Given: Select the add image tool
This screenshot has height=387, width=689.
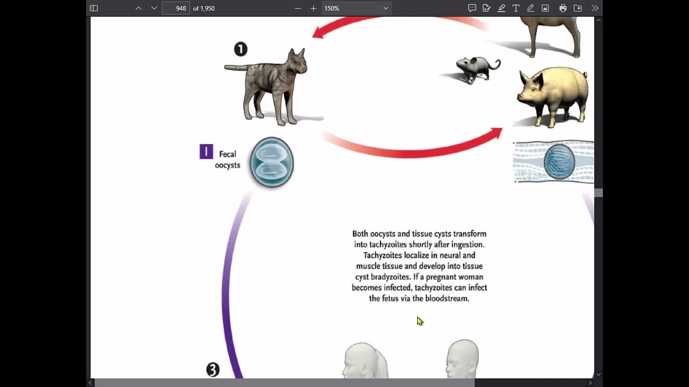Looking at the screenshot, I should (545, 8).
